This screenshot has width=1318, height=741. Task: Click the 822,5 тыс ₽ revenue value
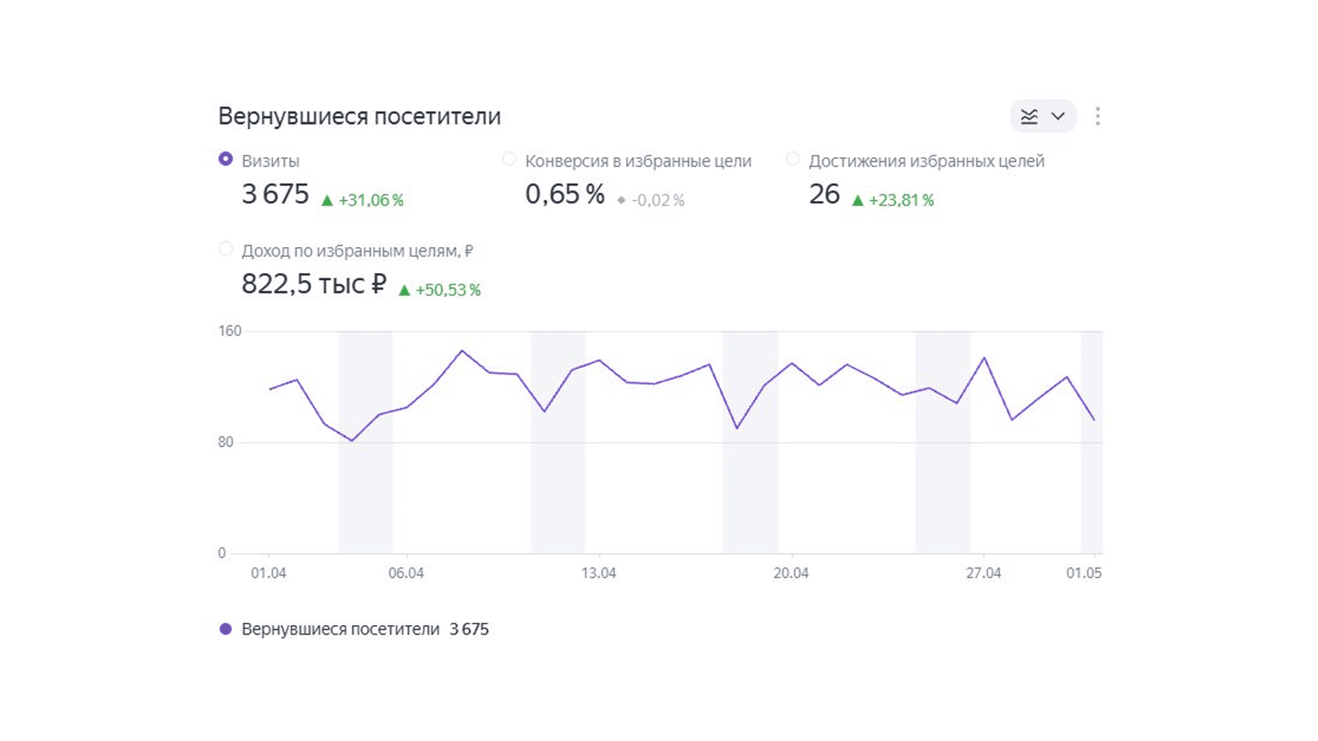(x=314, y=284)
